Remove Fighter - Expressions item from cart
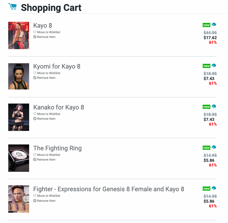 pos(46,201)
